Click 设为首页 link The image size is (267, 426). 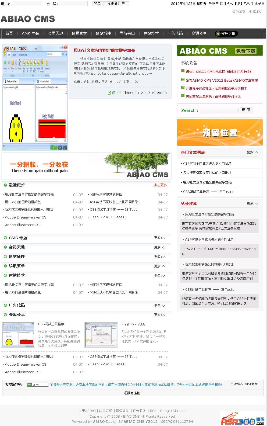tap(239, 12)
